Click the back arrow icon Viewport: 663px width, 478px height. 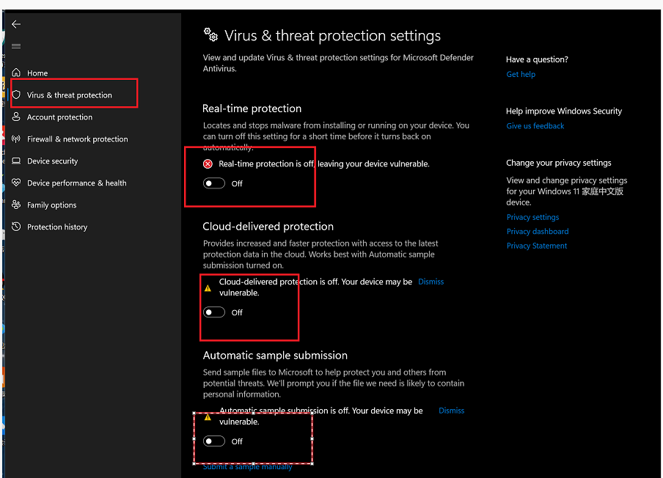coord(16,24)
